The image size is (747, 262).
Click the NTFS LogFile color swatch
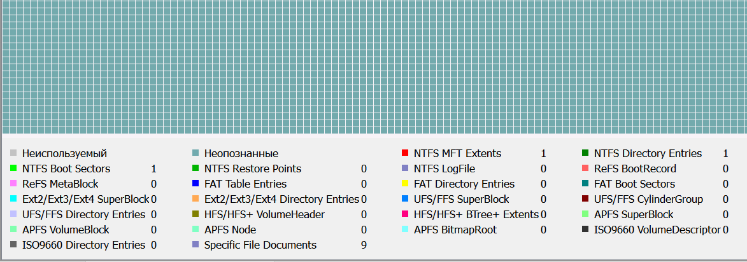click(406, 169)
